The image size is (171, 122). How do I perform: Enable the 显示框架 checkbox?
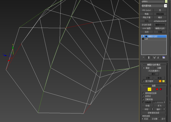click(x=144, y=81)
